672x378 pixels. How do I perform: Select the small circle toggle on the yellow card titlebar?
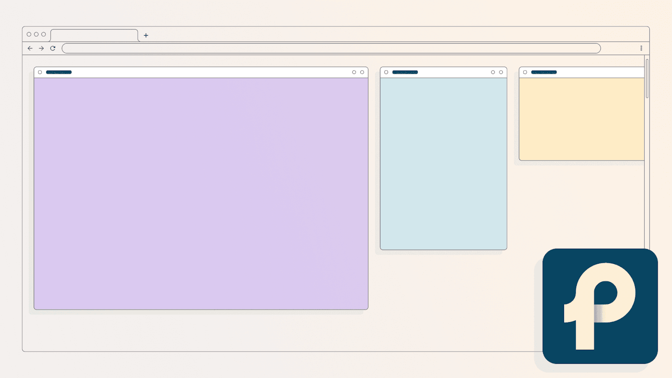[x=525, y=72]
